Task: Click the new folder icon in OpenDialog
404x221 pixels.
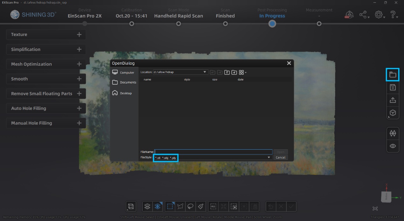Action: pos(234,72)
